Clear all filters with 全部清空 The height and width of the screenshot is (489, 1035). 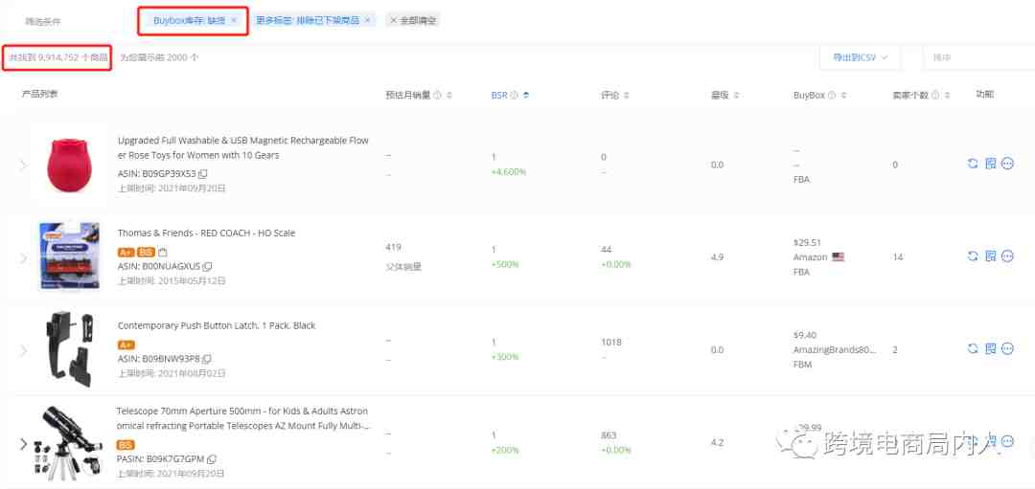tap(413, 20)
